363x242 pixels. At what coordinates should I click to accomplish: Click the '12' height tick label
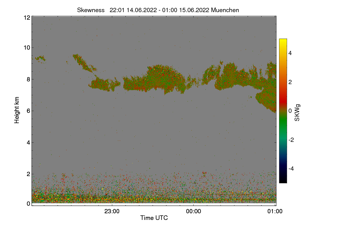coord(27,18)
